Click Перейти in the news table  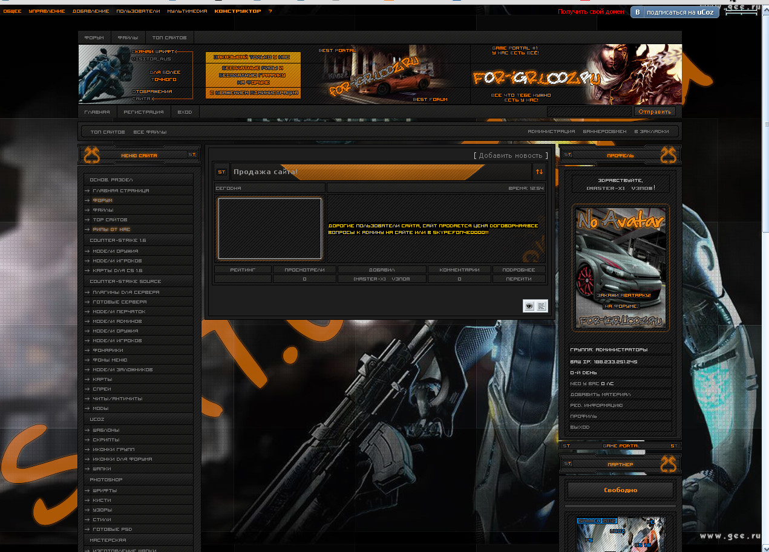[519, 279]
